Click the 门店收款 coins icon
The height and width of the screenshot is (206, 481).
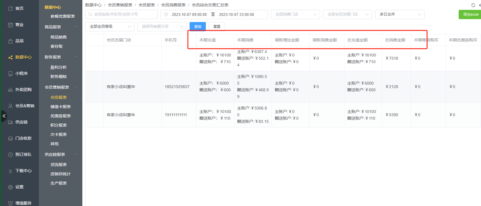pyautogui.click(x=10, y=138)
